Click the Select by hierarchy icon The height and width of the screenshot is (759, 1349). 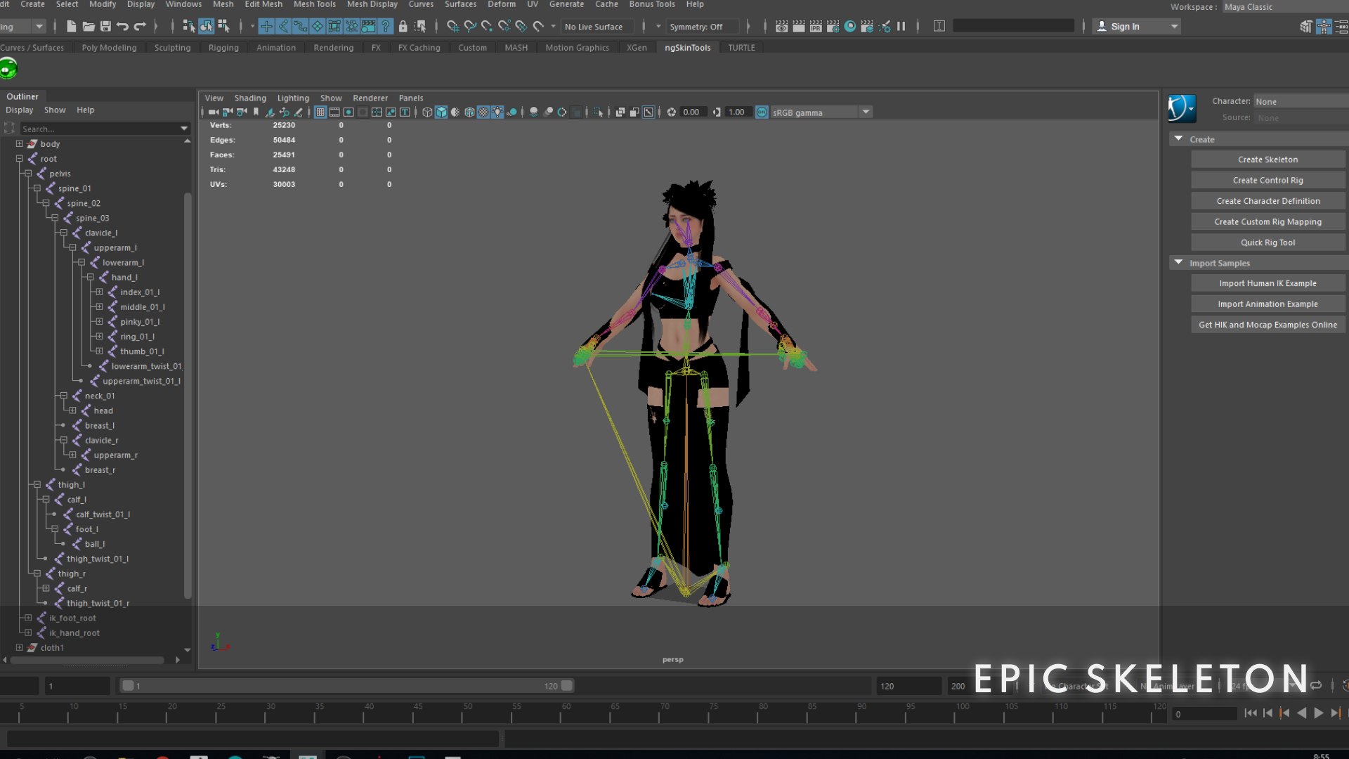(x=189, y=27)
